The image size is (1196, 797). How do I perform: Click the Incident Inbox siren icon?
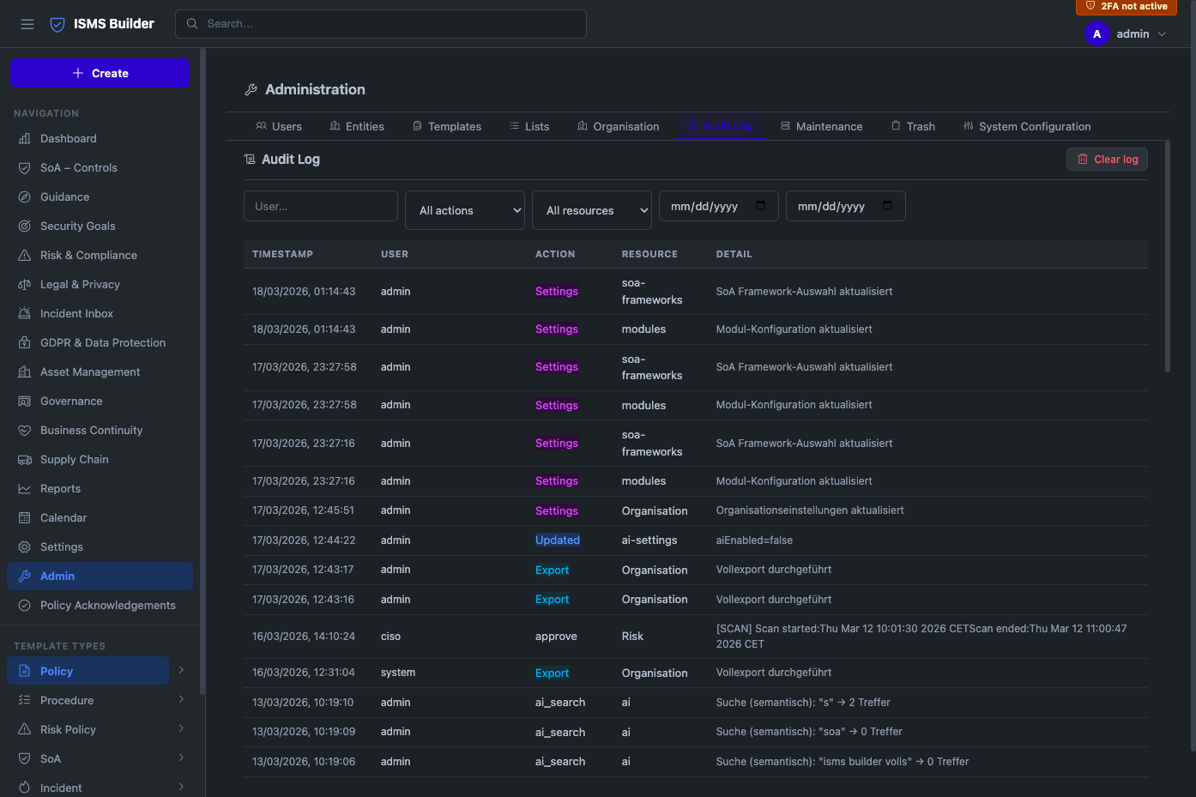click(25, 313)
